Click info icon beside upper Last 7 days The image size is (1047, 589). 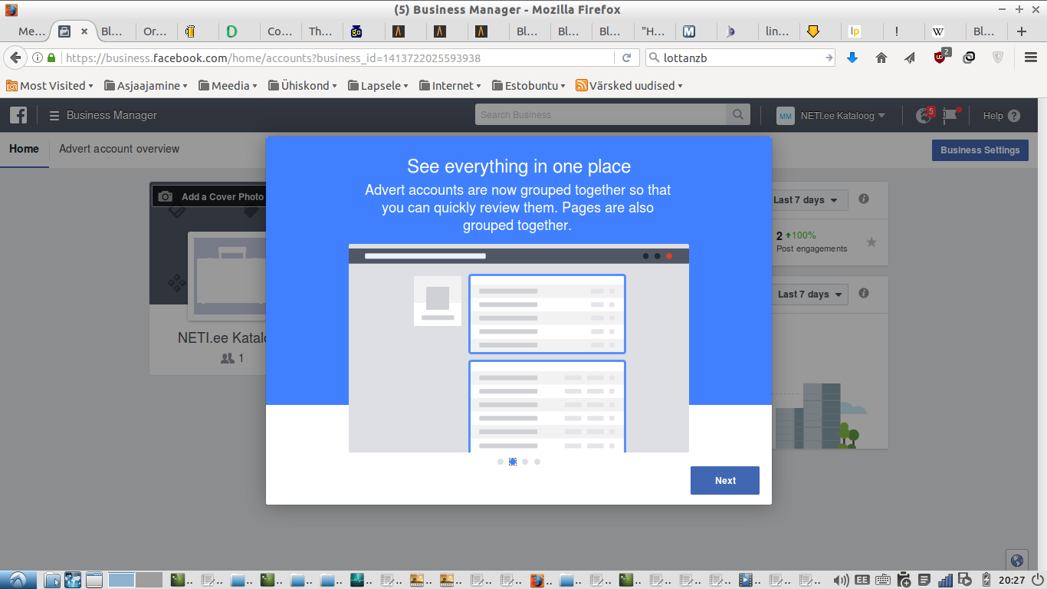[864, 199]
